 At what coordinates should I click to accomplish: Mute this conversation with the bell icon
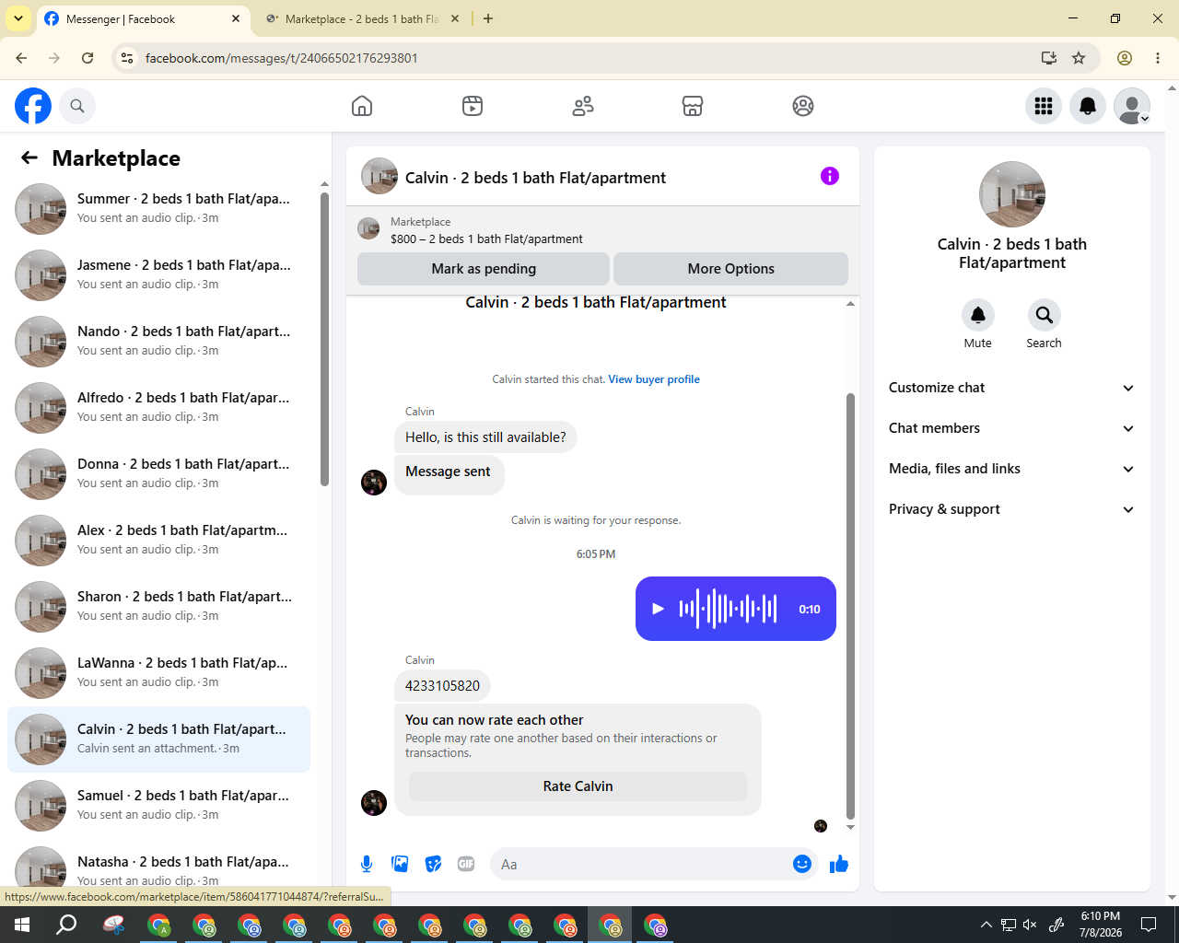(x=978, y=315)
